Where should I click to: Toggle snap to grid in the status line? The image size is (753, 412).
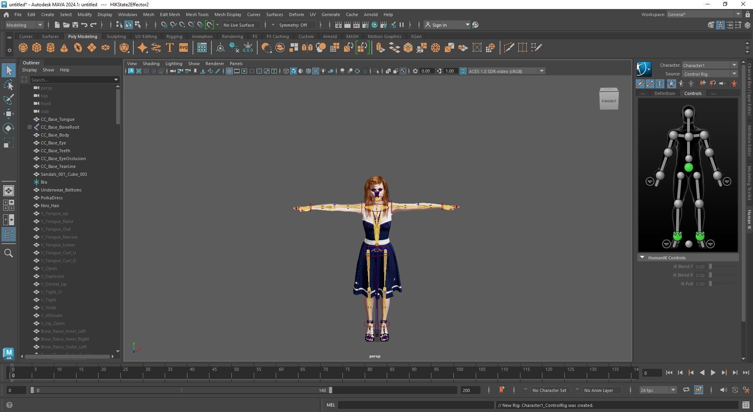pos(164,25)
